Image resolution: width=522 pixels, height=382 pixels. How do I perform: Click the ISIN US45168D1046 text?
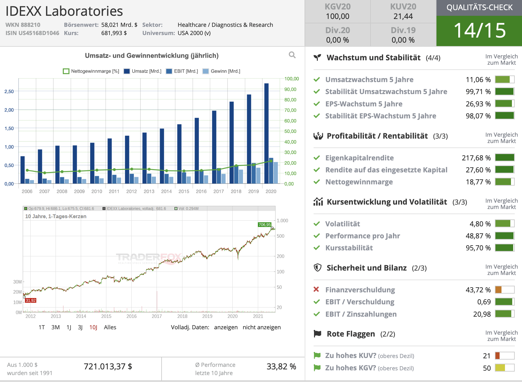[32, 33]
